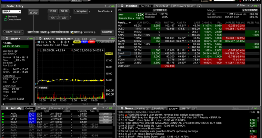Click LMT PRICE 0.00 field

click(60, 32)
